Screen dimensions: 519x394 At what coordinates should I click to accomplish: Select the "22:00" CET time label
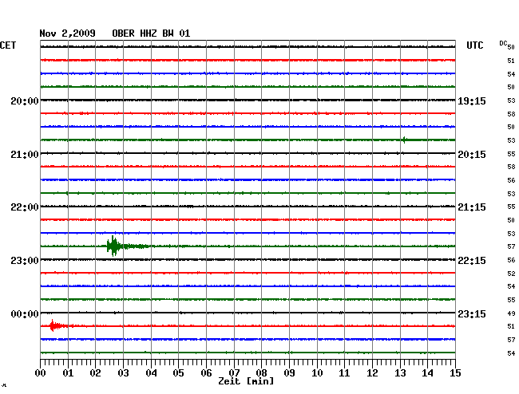[x=25, y=207]
